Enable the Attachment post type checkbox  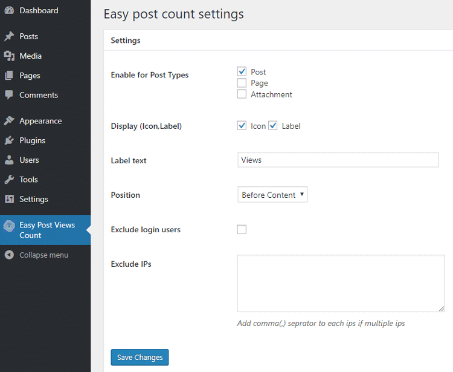pos(242,94)
